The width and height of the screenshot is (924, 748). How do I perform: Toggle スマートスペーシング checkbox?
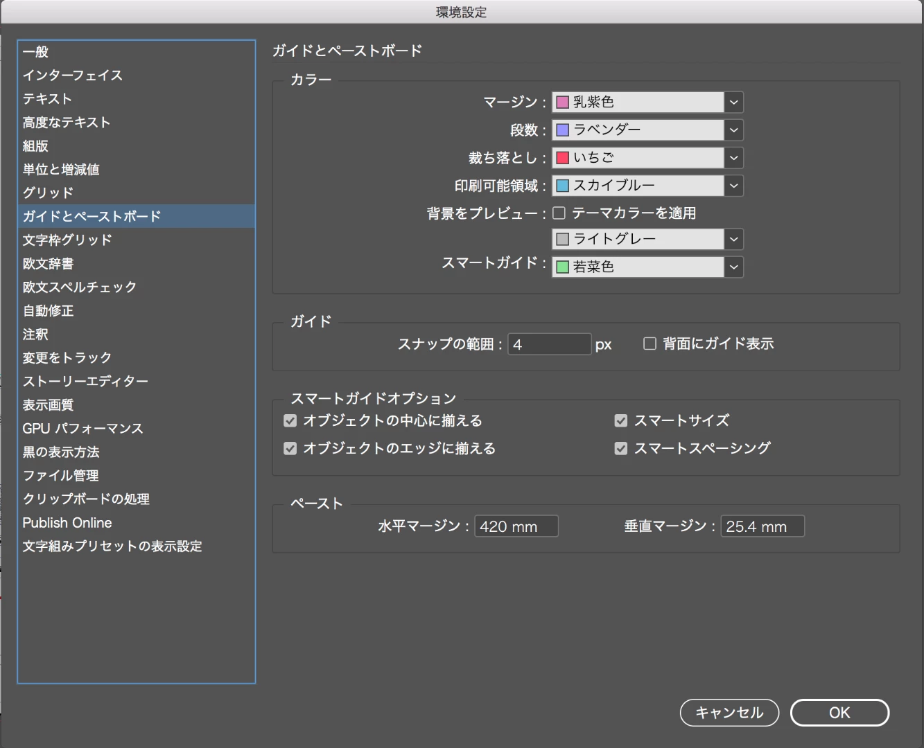tap(621, 449)
